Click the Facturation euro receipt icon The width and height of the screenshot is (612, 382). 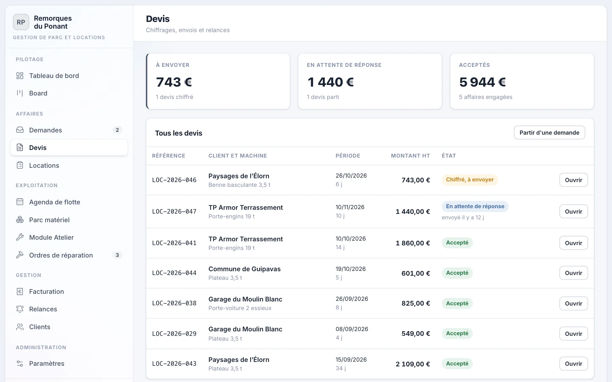[x=20, y=291]
